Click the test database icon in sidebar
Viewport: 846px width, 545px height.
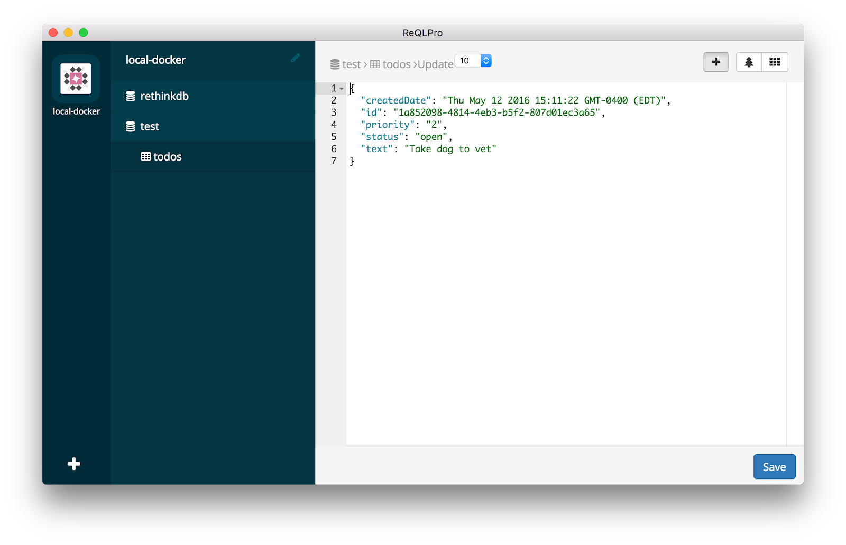130,127
